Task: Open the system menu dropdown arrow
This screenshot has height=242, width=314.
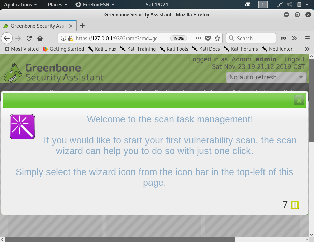Action: (x=307, y=4)
